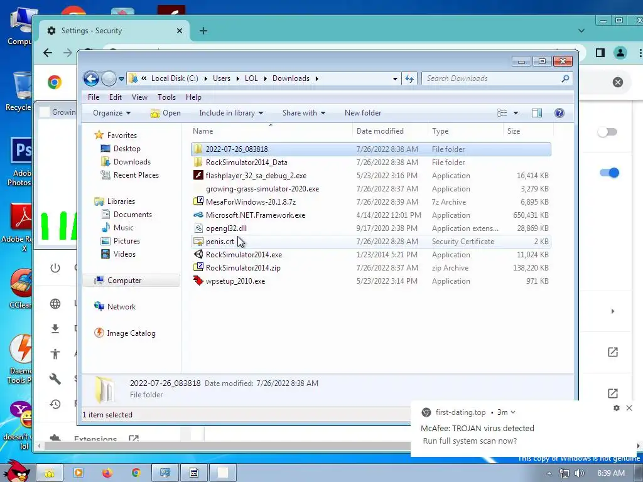Open the Help menu
This screenshot has width=643, height=482.
(193, 97)
